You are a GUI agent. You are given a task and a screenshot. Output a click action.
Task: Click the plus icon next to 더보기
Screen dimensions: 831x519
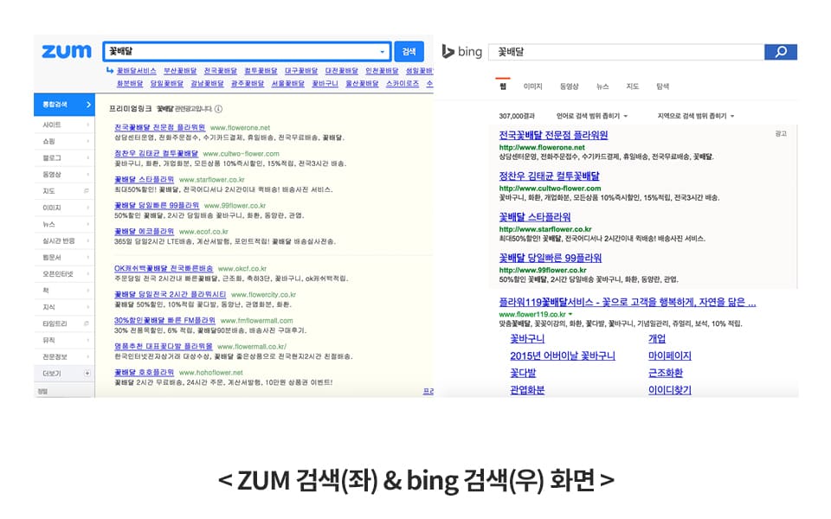[87, 373]
